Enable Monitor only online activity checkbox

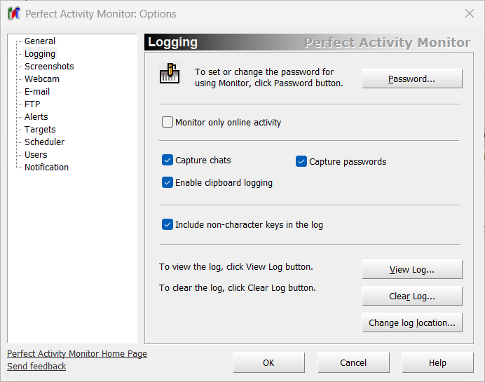click(168, 123)
